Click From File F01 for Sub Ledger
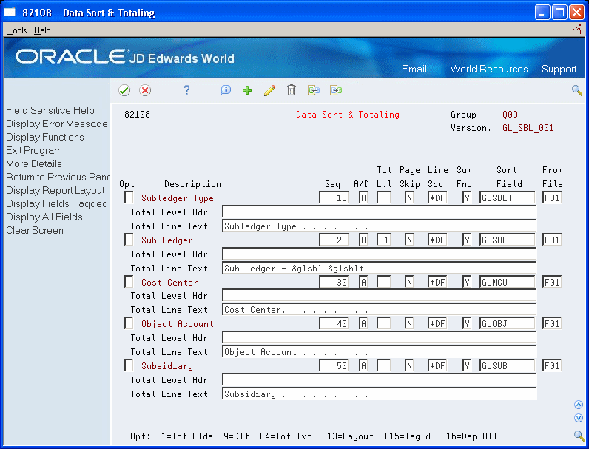 point(552,240)
